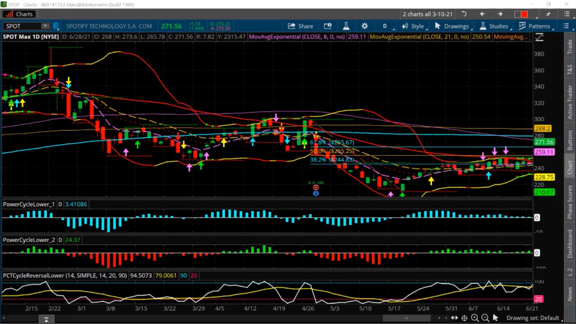The height and width of the screenshot is (324, 576).
Task: Select the '2 charts all 3-10-21' workspace label
Action: point(427,14)
